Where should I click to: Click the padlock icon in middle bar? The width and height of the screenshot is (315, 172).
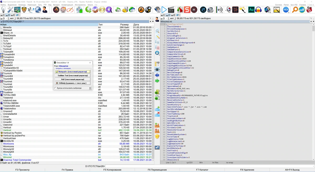157,53
